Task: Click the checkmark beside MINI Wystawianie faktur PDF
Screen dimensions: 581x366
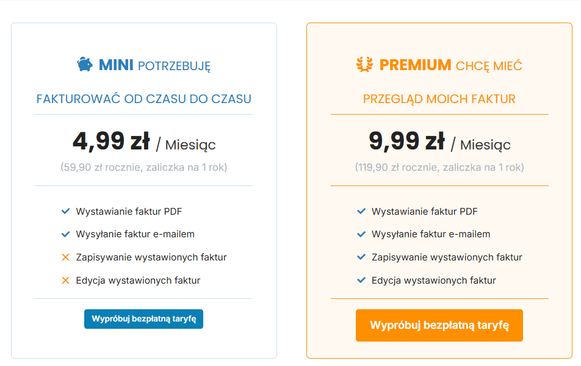Action: (66, 212)
